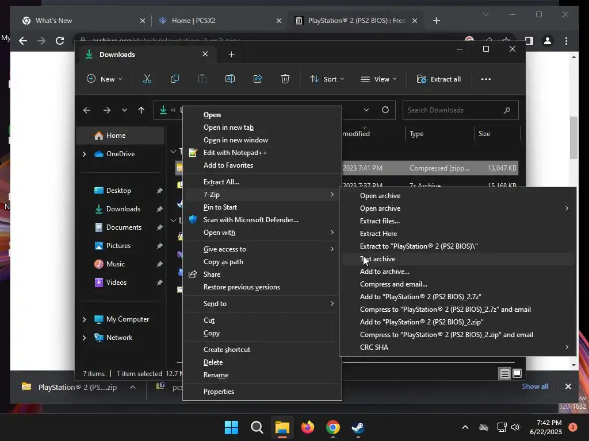Image resolution: width=589 pixels, height=441 pixels.
Task: Switch to details view layout icon
Action: point(504,373)
